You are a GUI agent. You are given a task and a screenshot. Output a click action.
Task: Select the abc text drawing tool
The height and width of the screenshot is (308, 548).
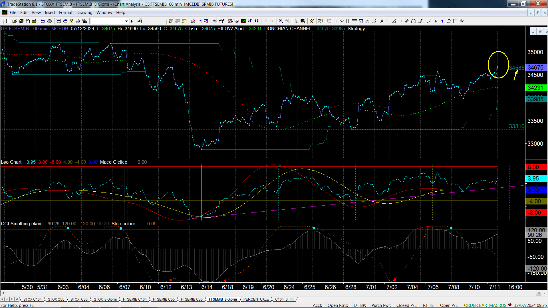pyautogui.click(x=462, y=21)
